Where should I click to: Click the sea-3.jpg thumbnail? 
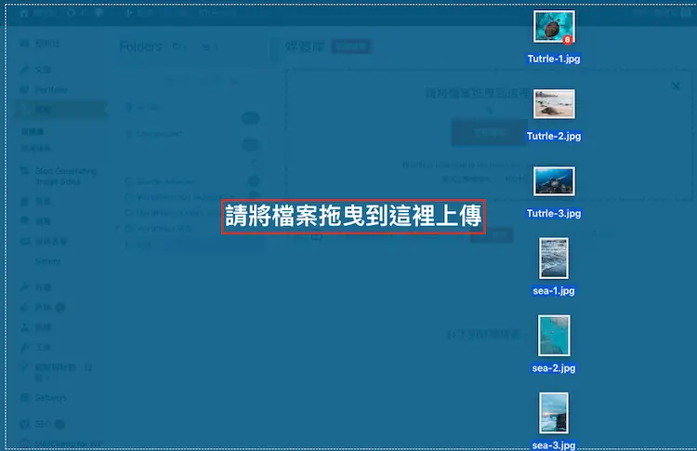tap(554, 413)
